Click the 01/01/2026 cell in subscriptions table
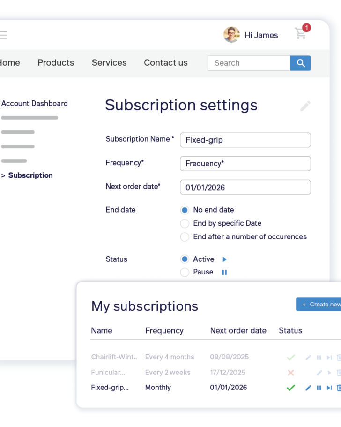This screenshot has height=427, width=341. coord(229,388)
